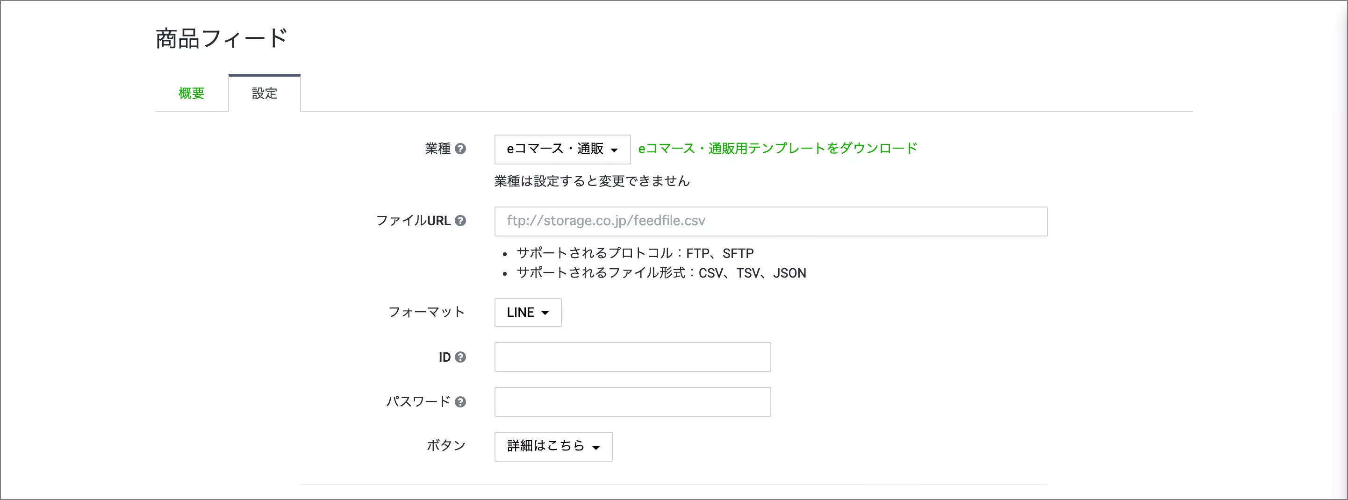This screenshot has width=1348, height=500.
Task: Click the ファイルURL label text
Action: click(x=413, y=221)
